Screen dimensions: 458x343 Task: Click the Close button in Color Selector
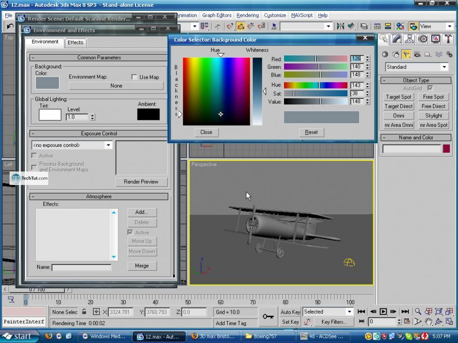(206, 132)
